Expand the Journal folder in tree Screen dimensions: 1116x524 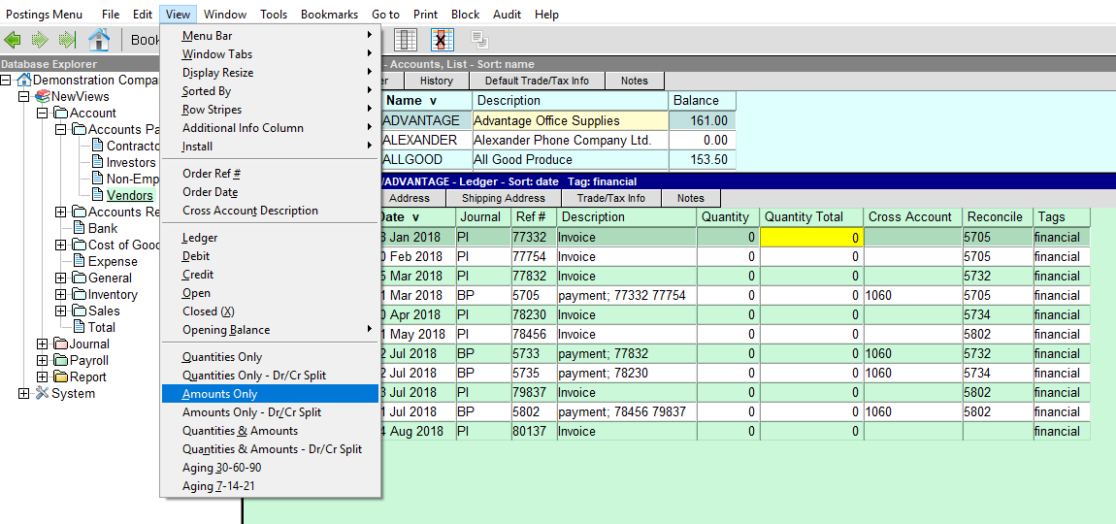(42, 344)
